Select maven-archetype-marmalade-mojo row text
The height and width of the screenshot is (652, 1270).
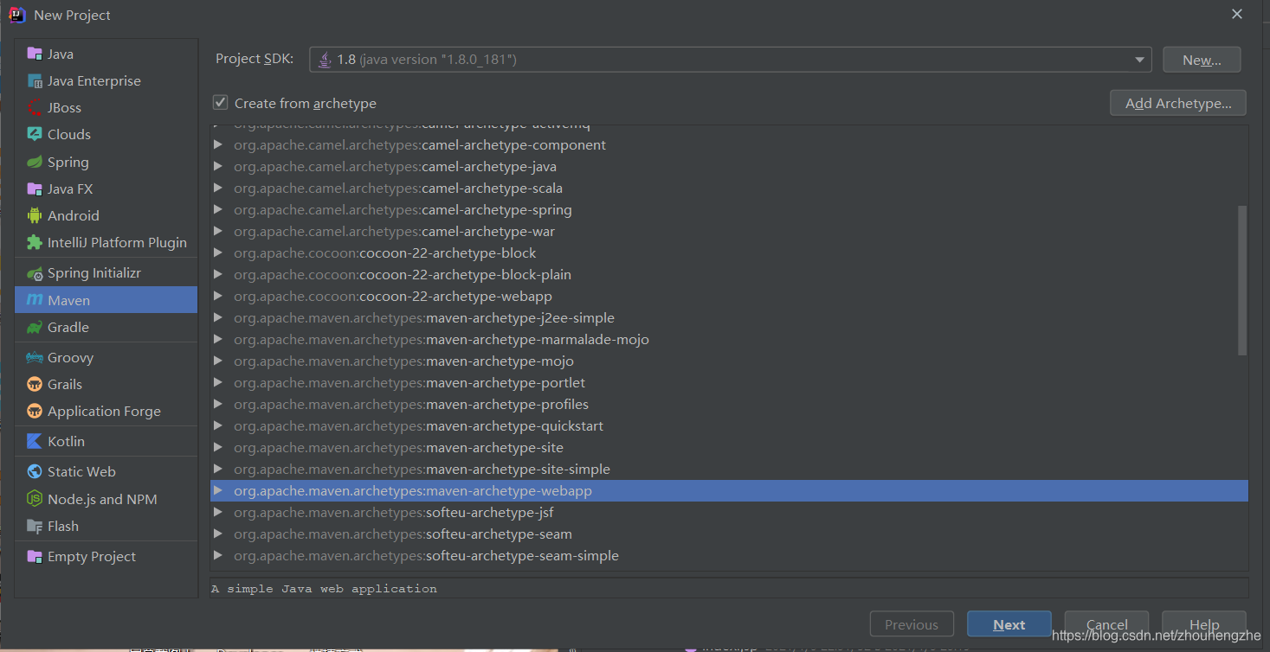[442, 339]
